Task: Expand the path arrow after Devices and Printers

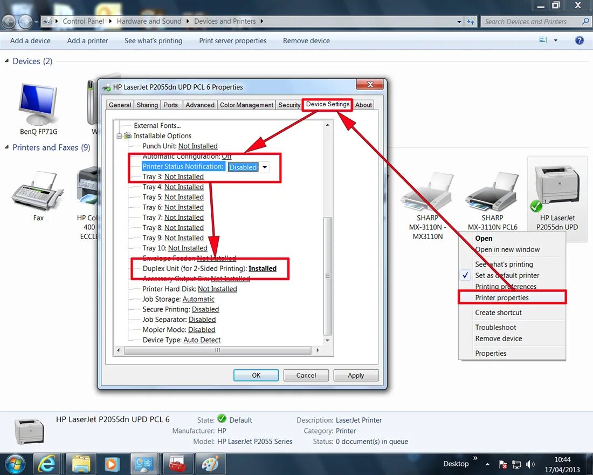Action: [261, 21]
